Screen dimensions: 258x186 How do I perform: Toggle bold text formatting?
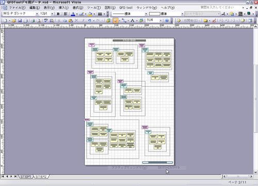click(x=58, y=14)
